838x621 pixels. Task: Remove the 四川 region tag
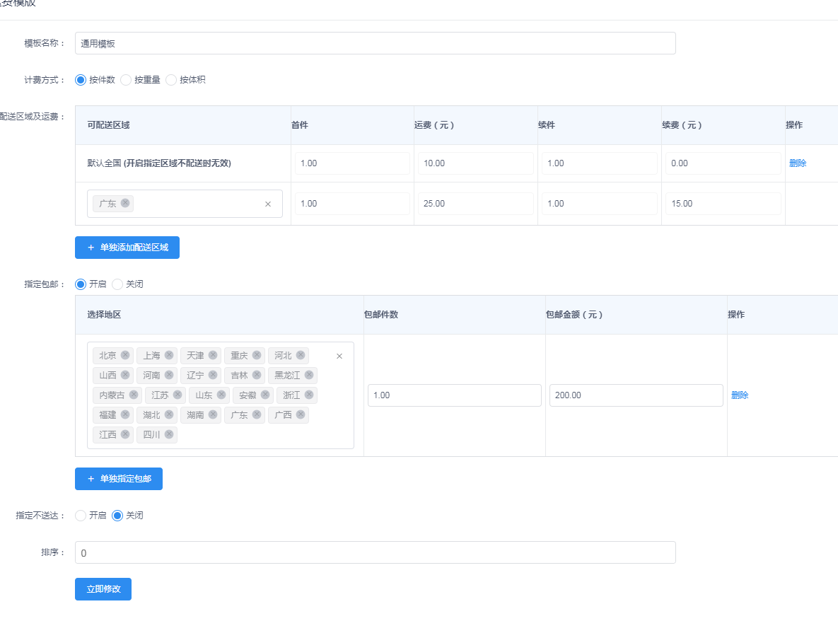point(169,434)
